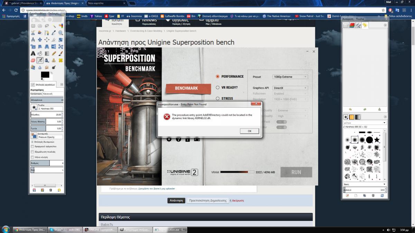Select the Text tool (letter A)
Viewport: 415px width, 233px height.
(x=33, y=54)
